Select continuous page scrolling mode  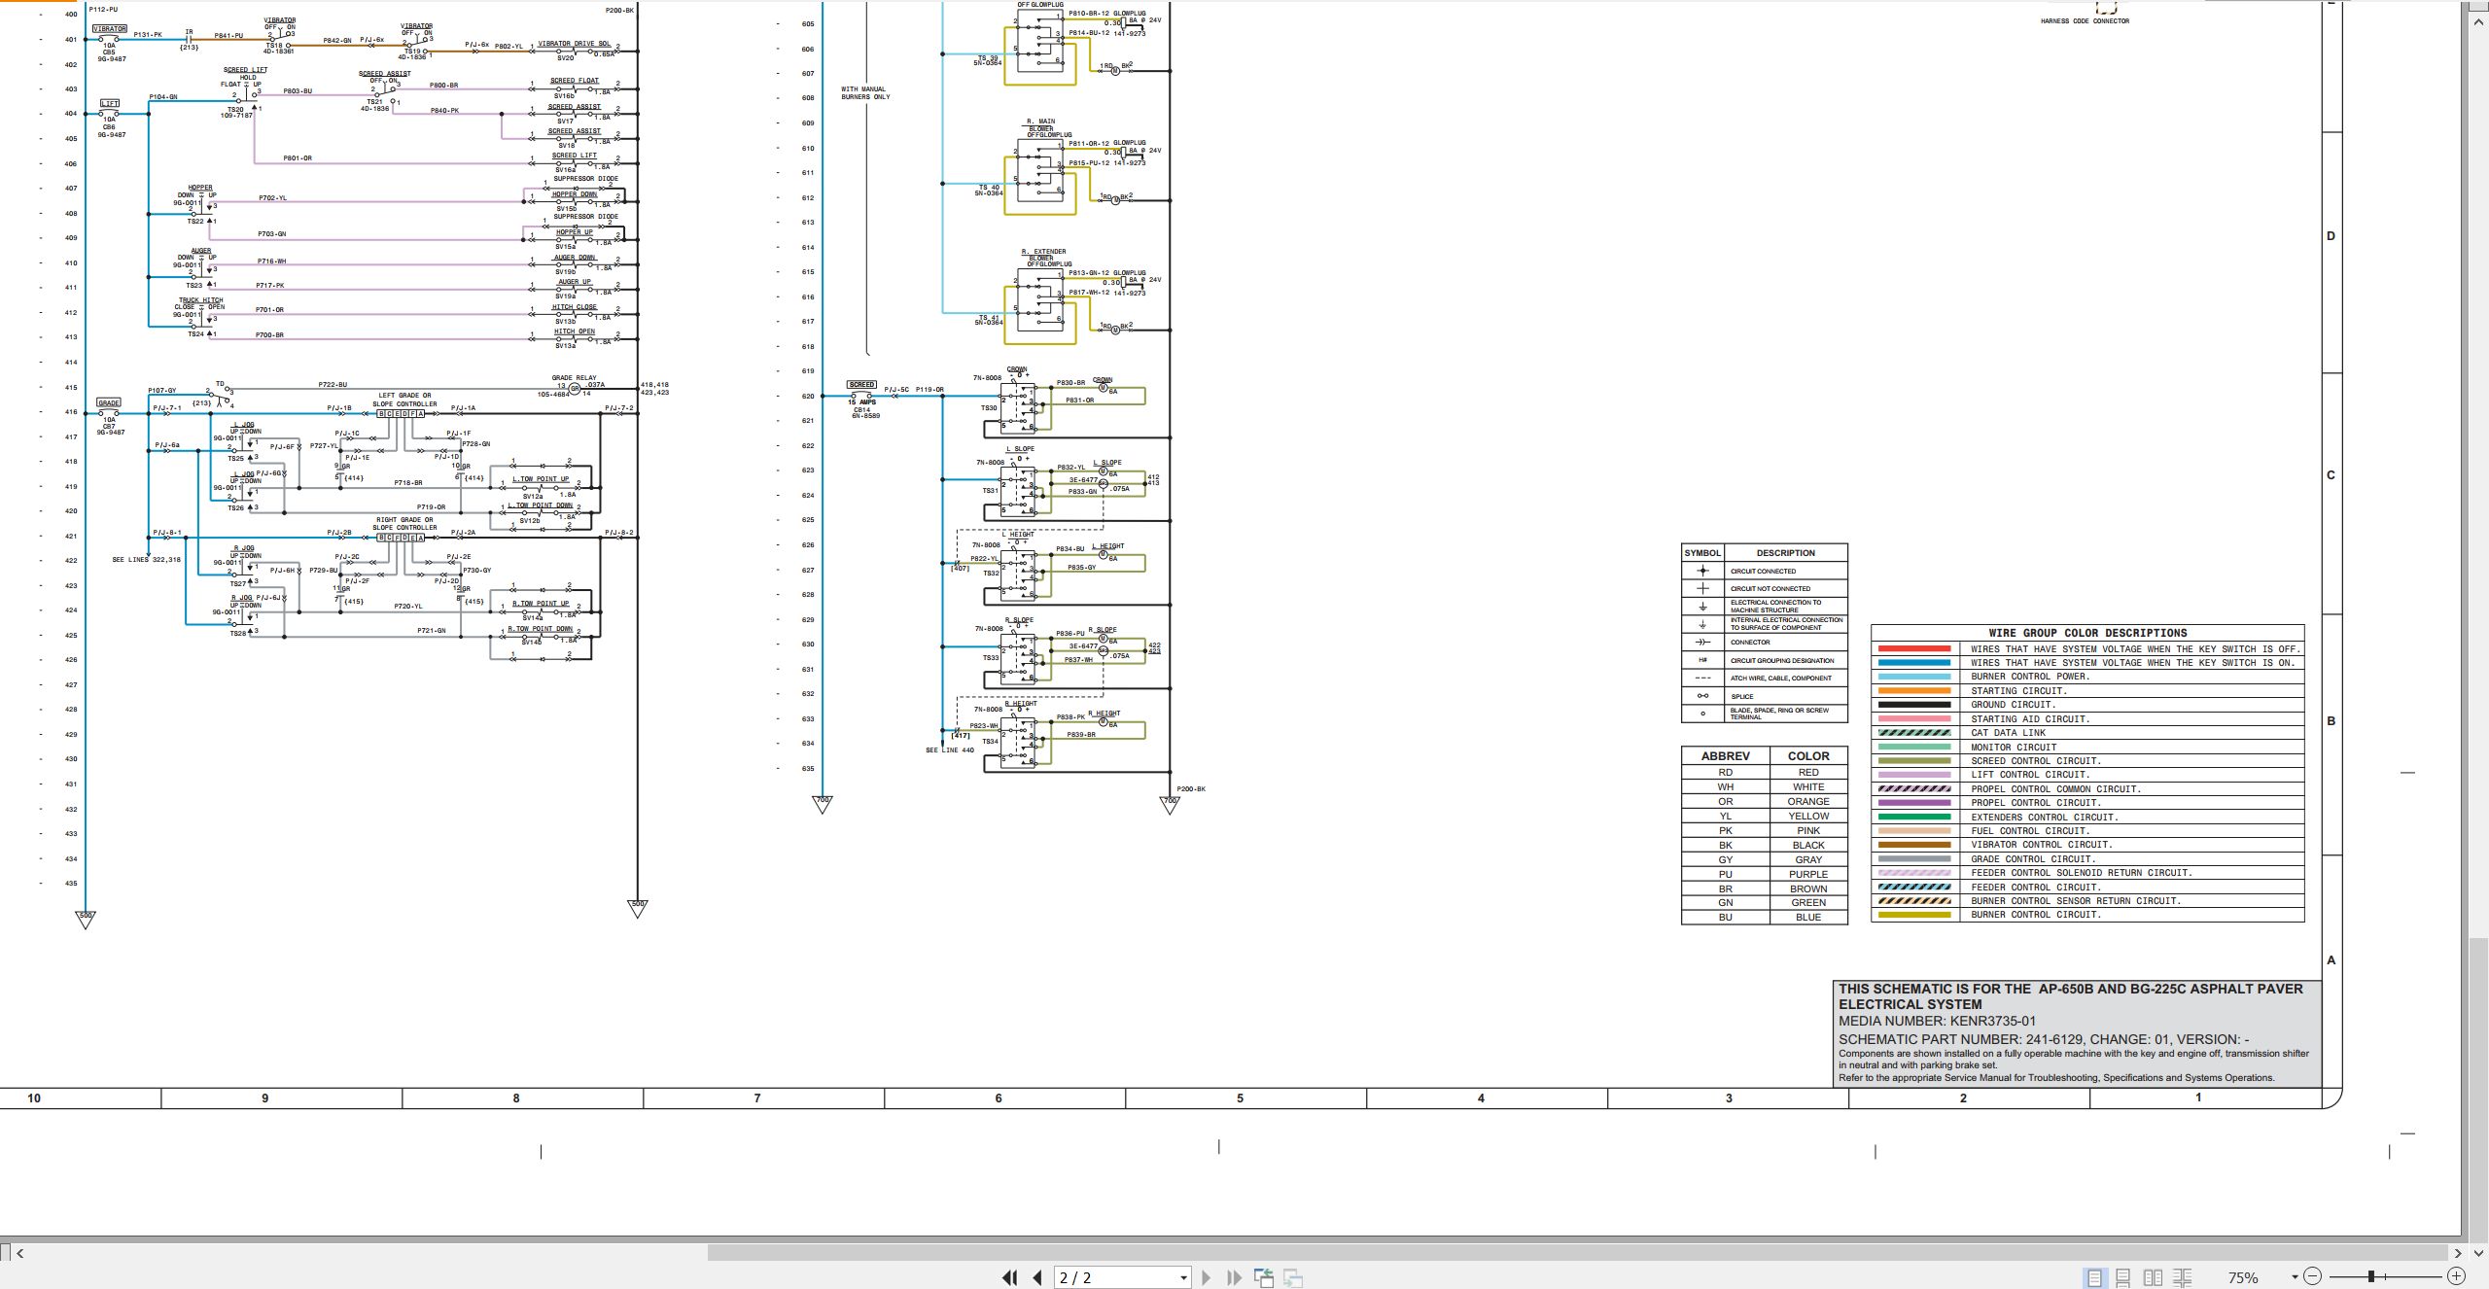(2123, 1277)
